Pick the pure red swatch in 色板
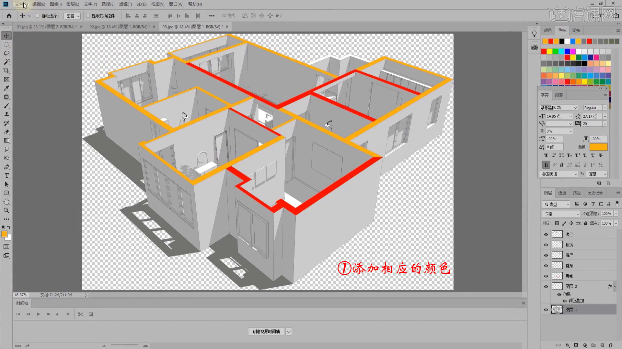The width and height of the screenshot is (622, 349). click(x=544, y=51)
